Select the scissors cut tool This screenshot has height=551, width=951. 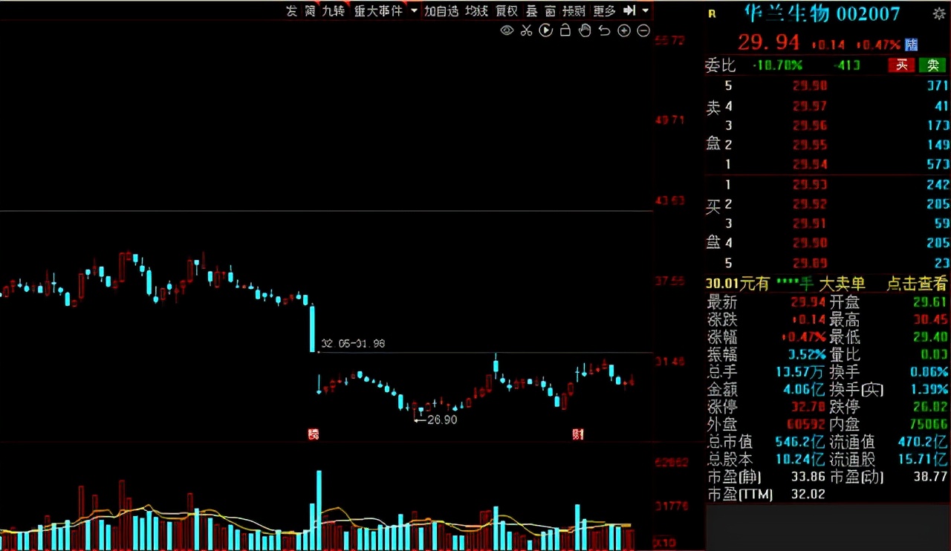(x=527, y=30)
